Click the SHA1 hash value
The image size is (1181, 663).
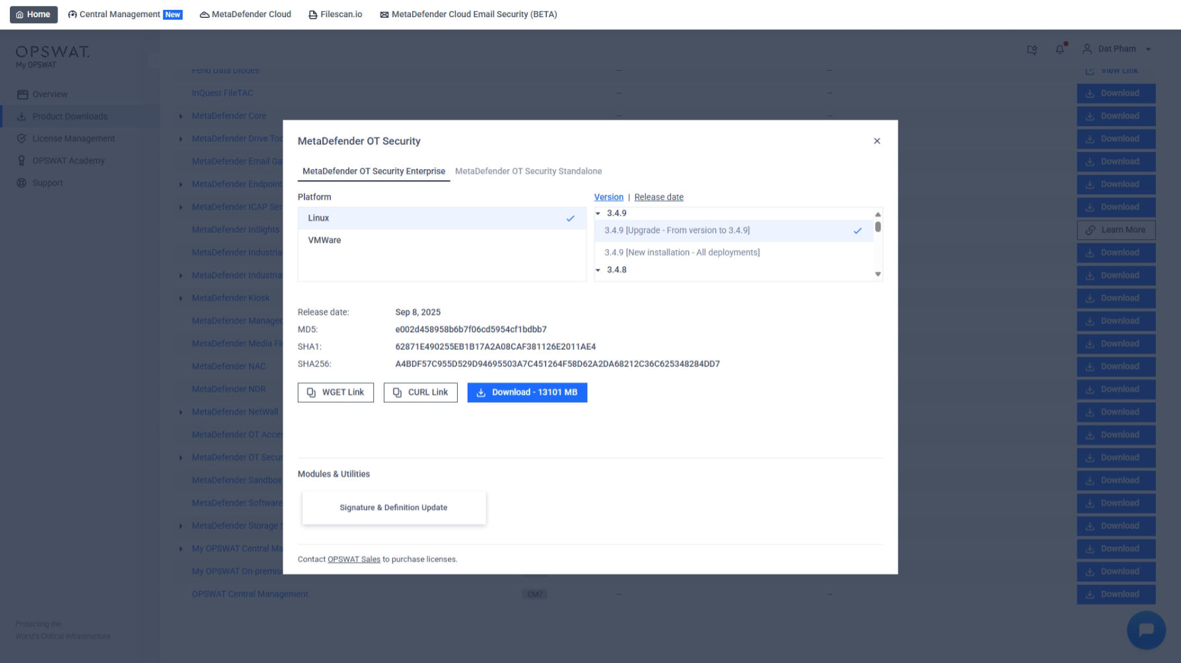[495, 347]
